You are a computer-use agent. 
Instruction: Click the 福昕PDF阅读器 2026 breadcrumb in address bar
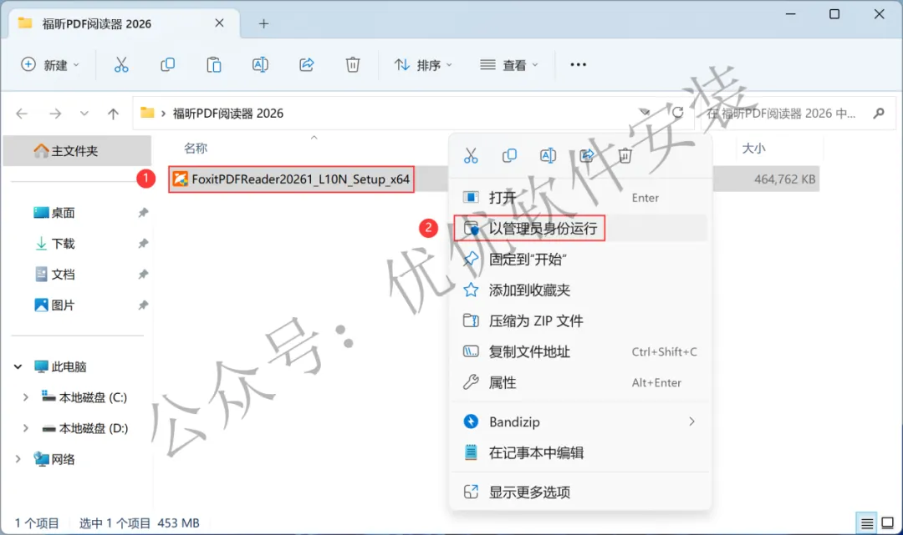click(228, 114)
